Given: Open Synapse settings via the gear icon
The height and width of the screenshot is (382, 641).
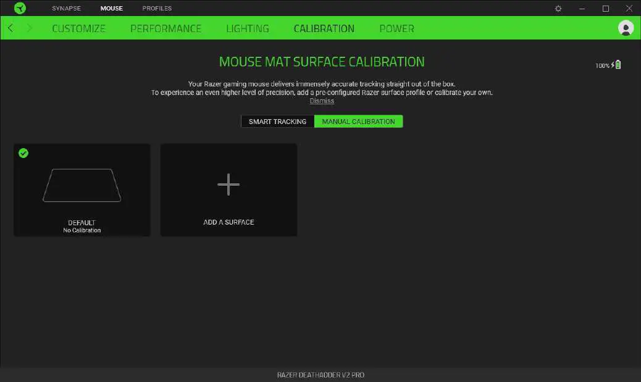Looking at the screenshot, I should coord(558,8).
